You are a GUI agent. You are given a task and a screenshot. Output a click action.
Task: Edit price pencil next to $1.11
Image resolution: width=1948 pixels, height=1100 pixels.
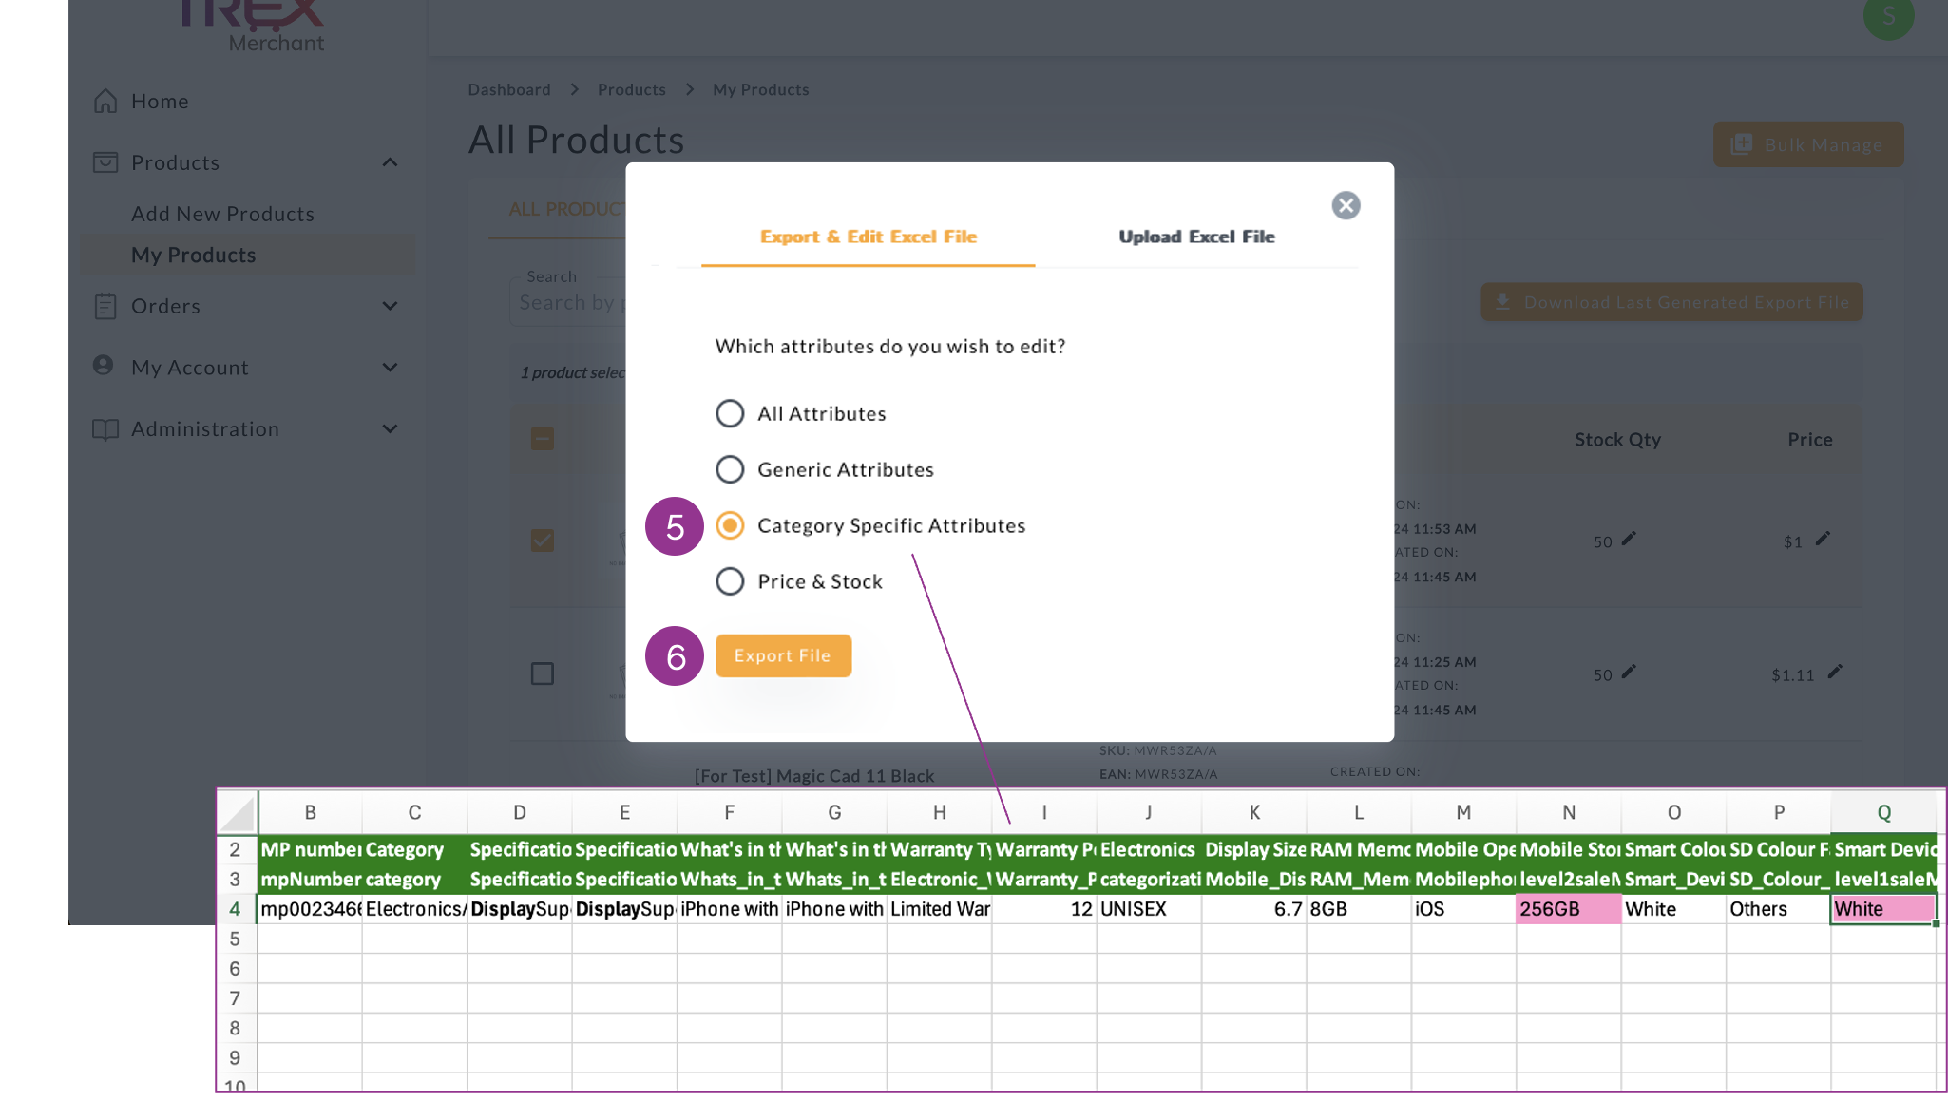[1835, 672]
